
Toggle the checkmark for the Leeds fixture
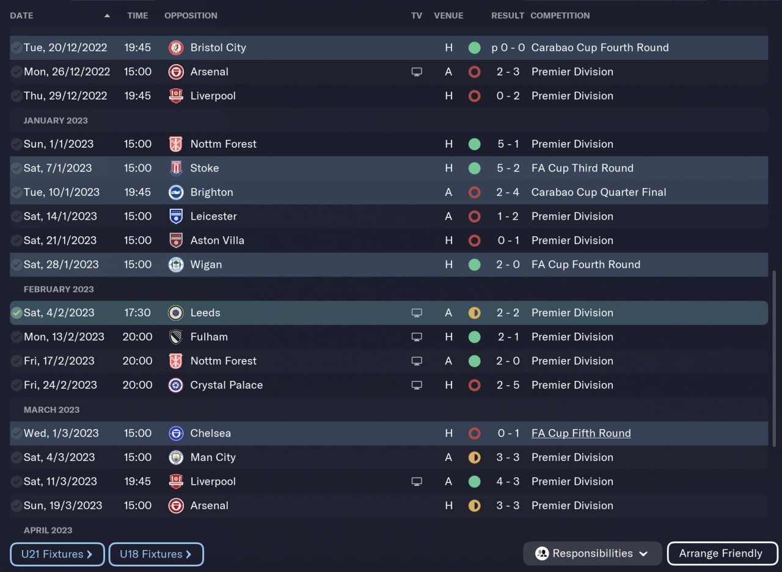click(16, 313)
